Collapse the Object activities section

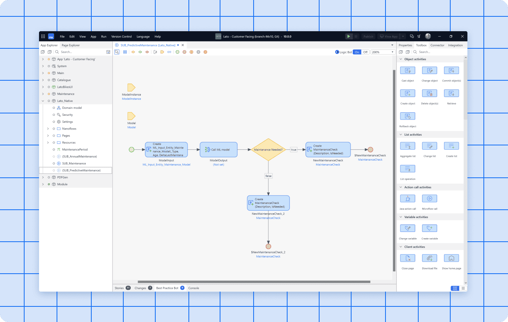(400, 59)
